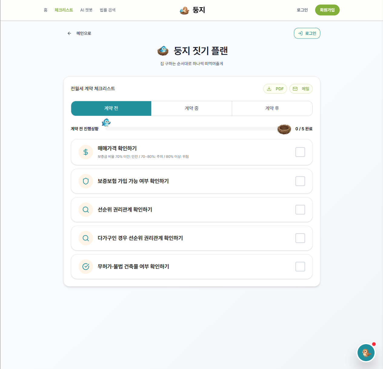Tick the 다가구인 경우 선순위 권리관계 checkbox
The width and height of the screenshot is (383, 369).
click(300, 238)
